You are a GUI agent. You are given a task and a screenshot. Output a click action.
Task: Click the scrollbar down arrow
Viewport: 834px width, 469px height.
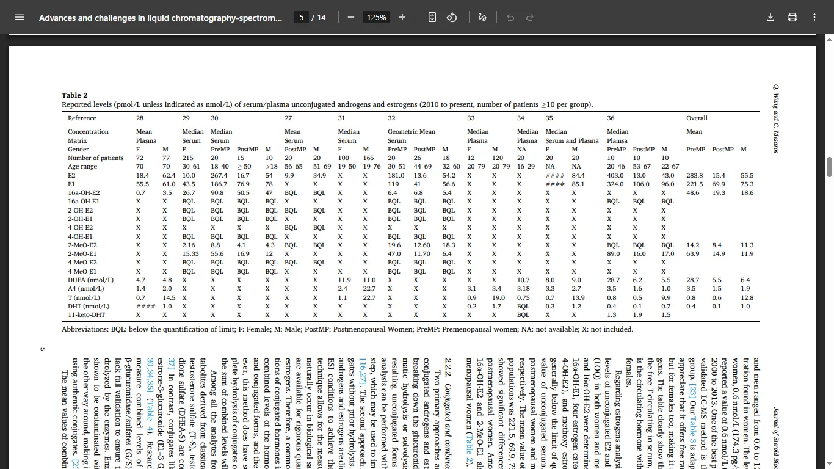click(829, 464)
